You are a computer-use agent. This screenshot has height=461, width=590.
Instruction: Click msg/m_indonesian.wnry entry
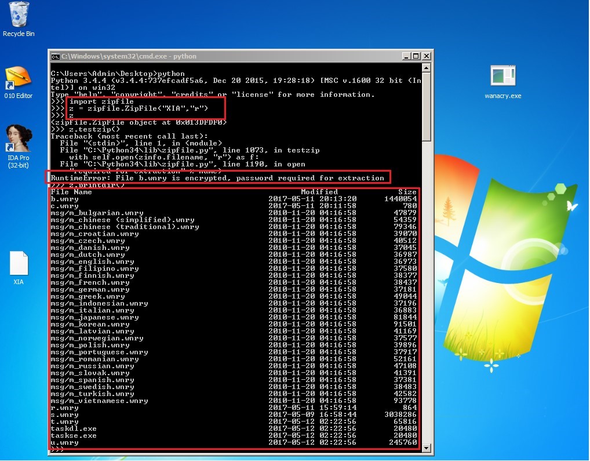point(99,303)
